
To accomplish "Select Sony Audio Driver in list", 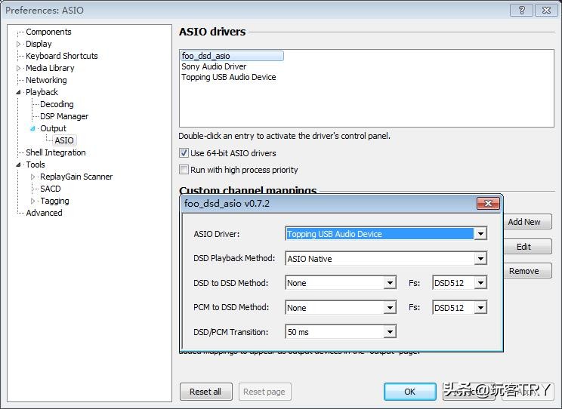I will point(214,66).
